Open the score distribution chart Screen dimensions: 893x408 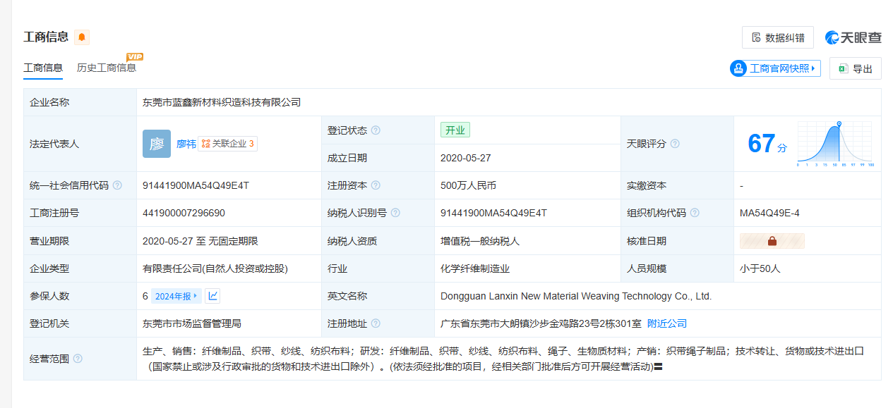point(835,144)
